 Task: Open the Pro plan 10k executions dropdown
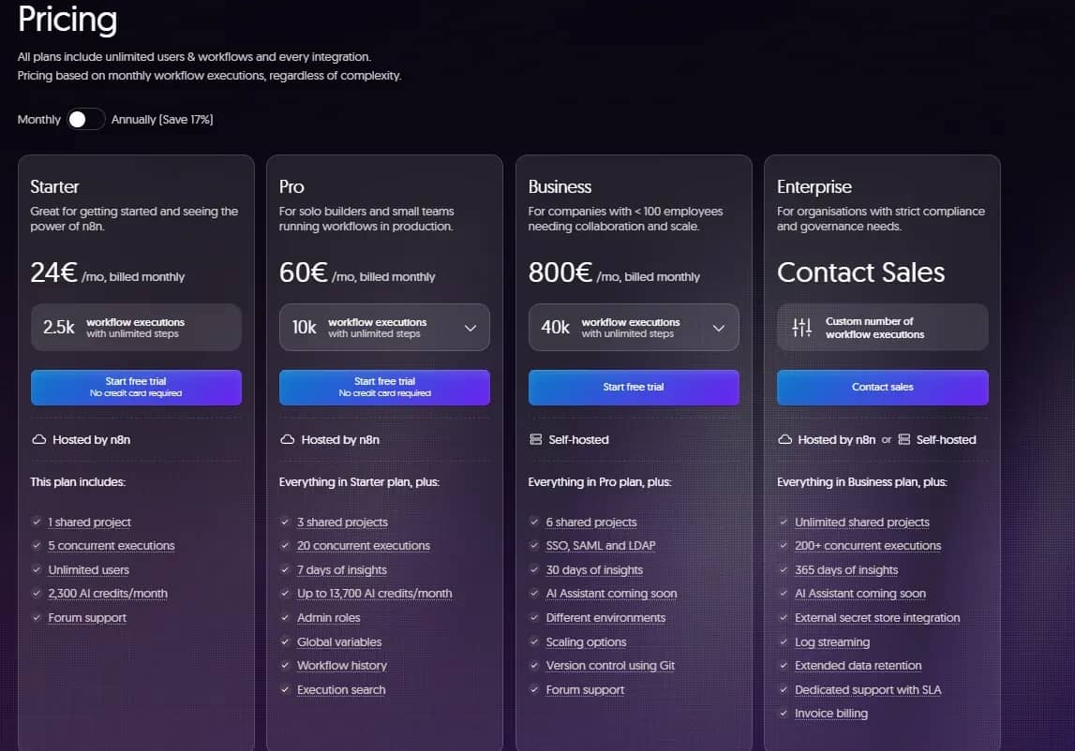point(384,328)
